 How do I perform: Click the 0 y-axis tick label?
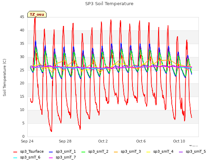[23, 136]
